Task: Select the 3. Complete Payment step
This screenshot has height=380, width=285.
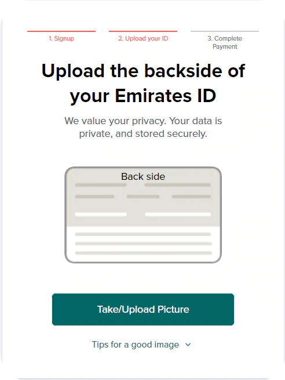Action: (x=225, y=42)
